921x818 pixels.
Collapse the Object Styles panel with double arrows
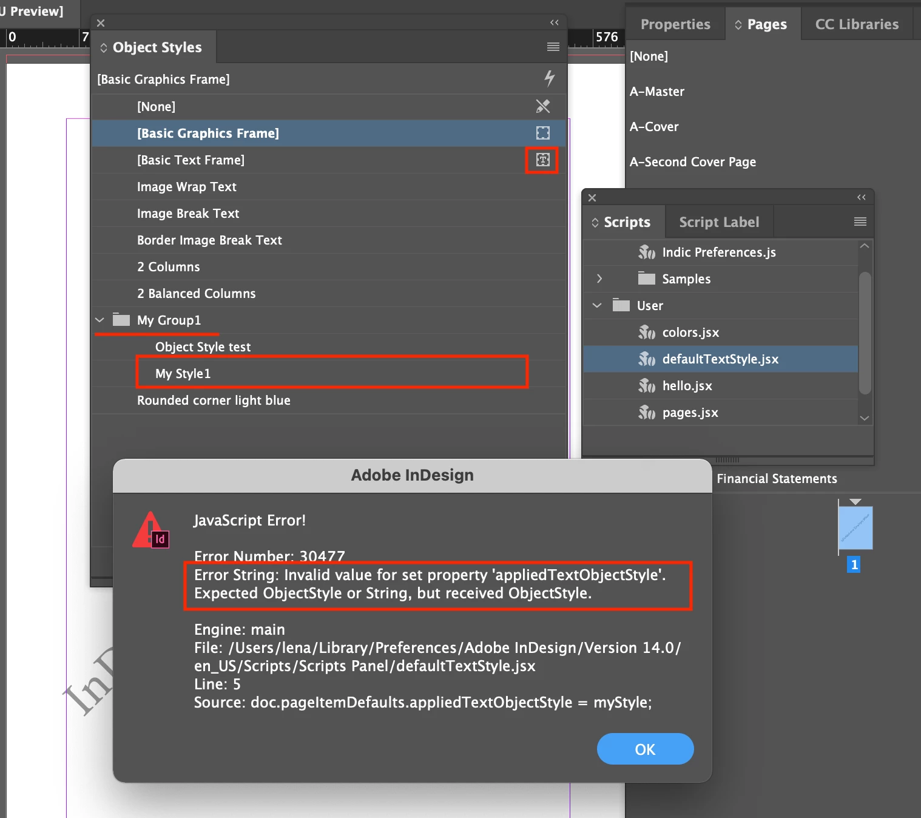point(554,22)
